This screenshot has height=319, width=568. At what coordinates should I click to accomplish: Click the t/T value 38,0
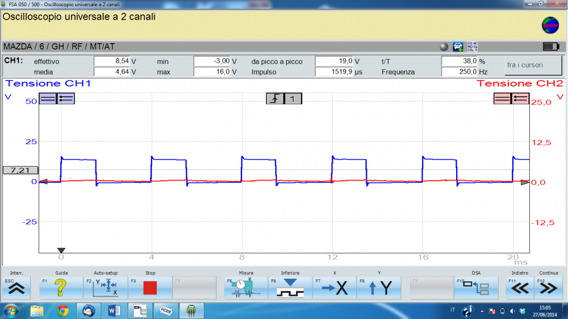tap(460, 61)
